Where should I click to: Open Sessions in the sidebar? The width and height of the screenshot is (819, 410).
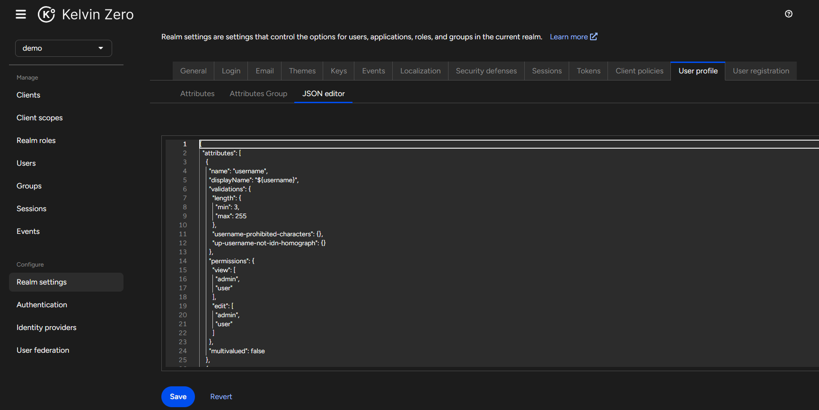[31, 209]
